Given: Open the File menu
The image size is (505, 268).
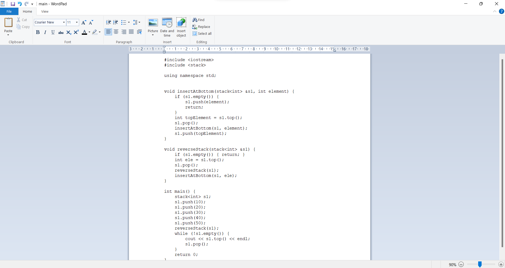Looking at the screenshot, I should [x=9, y=12].
